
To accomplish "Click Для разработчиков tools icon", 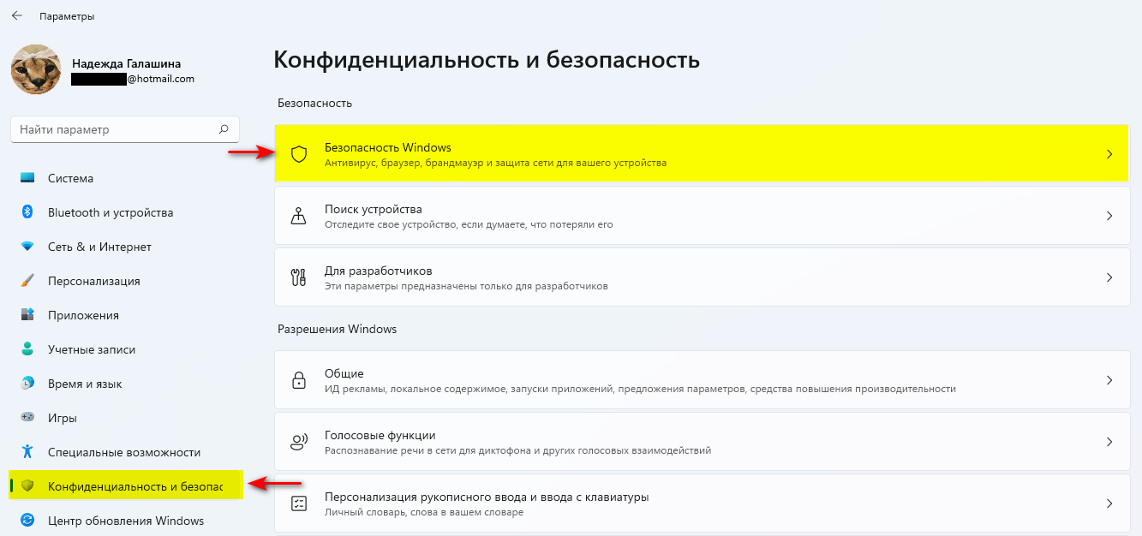I will (298, 277).
